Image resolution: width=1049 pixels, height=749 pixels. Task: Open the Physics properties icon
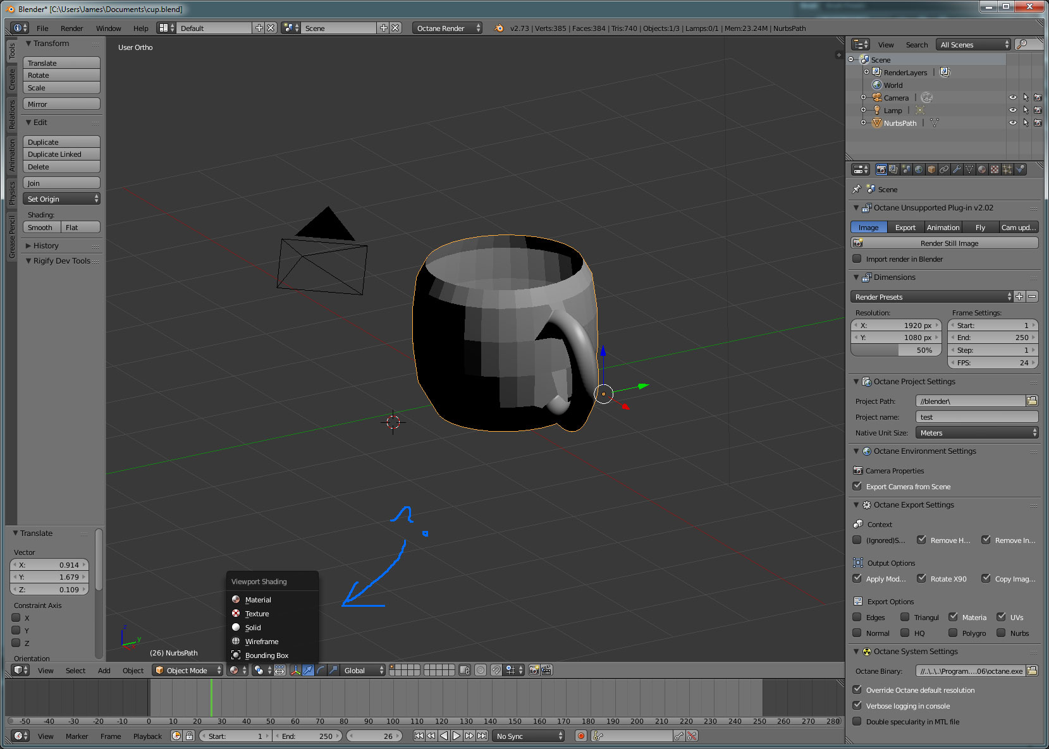[x=1020, y=169]
